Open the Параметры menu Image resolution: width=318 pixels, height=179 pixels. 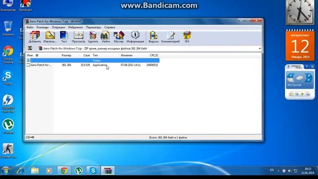[x=93, y=27]
